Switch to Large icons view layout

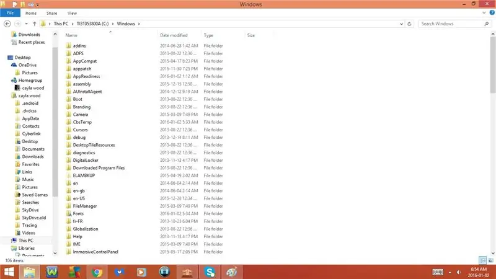(490, 260)
